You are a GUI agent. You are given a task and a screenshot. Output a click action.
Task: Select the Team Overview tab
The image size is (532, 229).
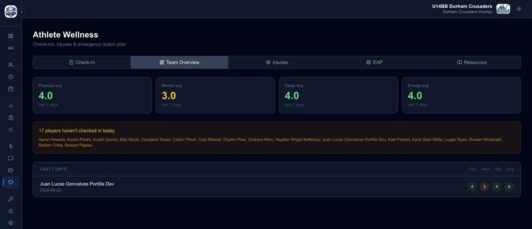pyautogui.click(x=180, y=63)
